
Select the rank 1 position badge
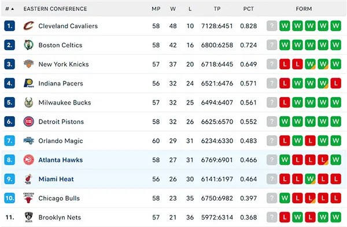click(x=9, y=26)
